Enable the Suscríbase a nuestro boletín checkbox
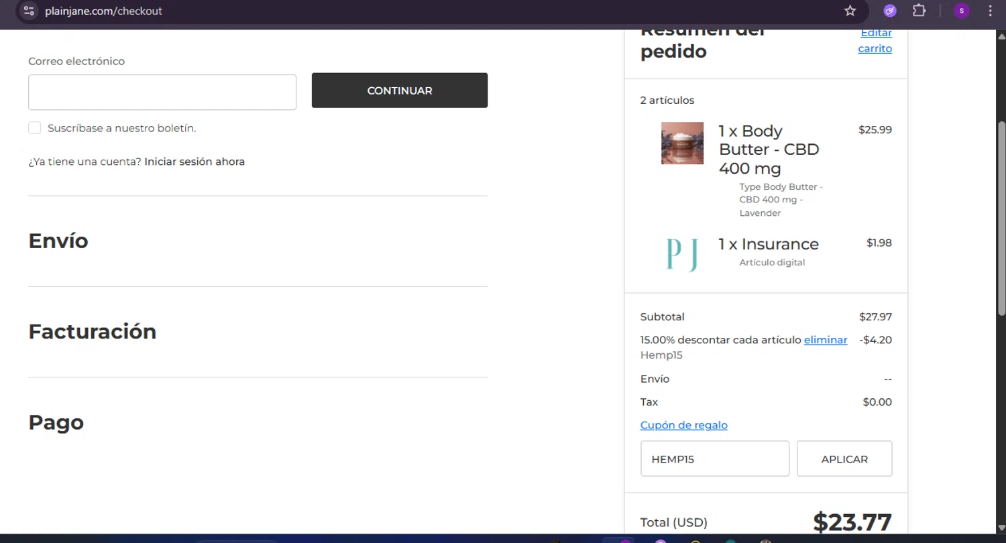The image size is (1006, 543). click(35, 128)
